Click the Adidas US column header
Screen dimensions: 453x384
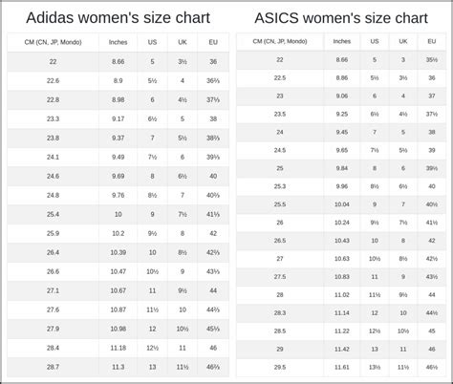(x=152, y=42)
